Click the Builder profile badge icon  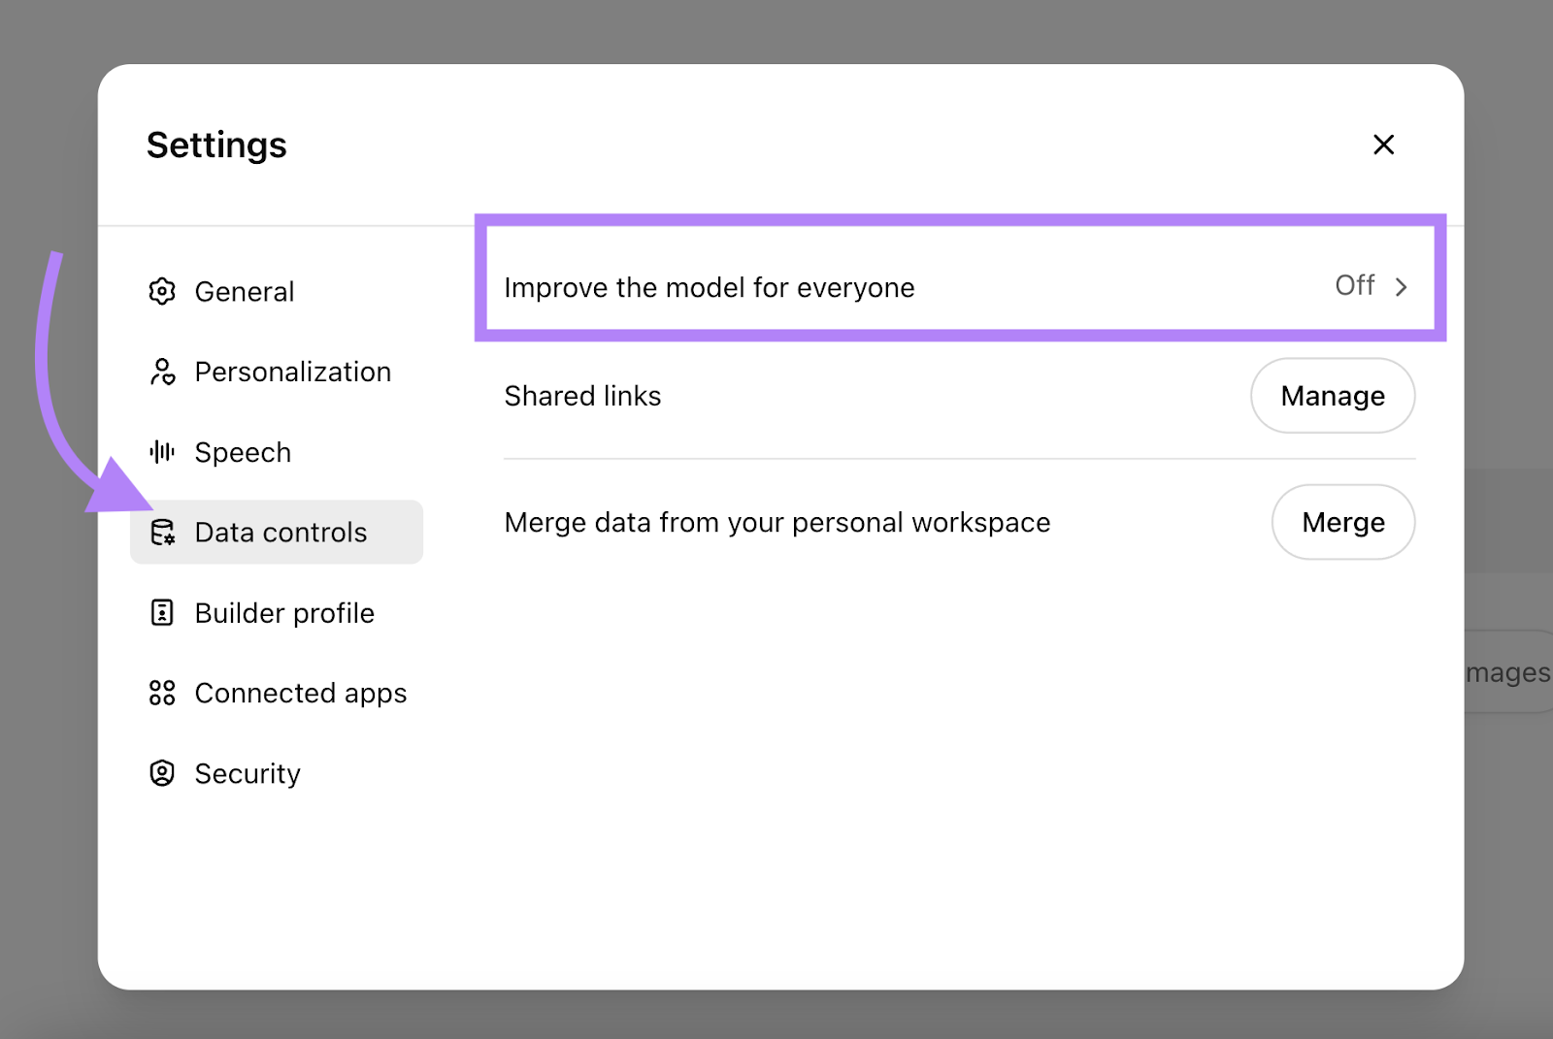click(162, 612)
